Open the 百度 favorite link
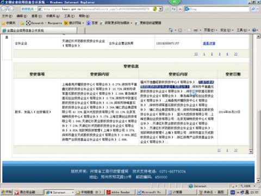Viewport: 261px width, 196px height. (x=92, y=23)
